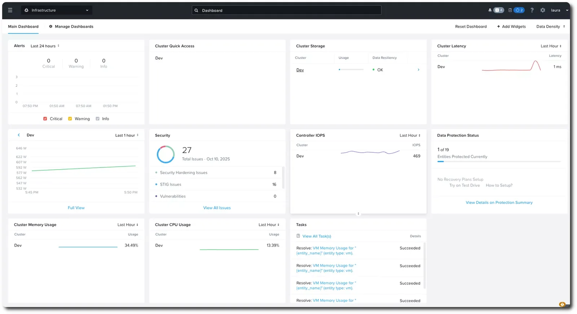Viewport: 577px width, 314px height.
Task: Click the search magnifier icon
Action: point(197,10)
